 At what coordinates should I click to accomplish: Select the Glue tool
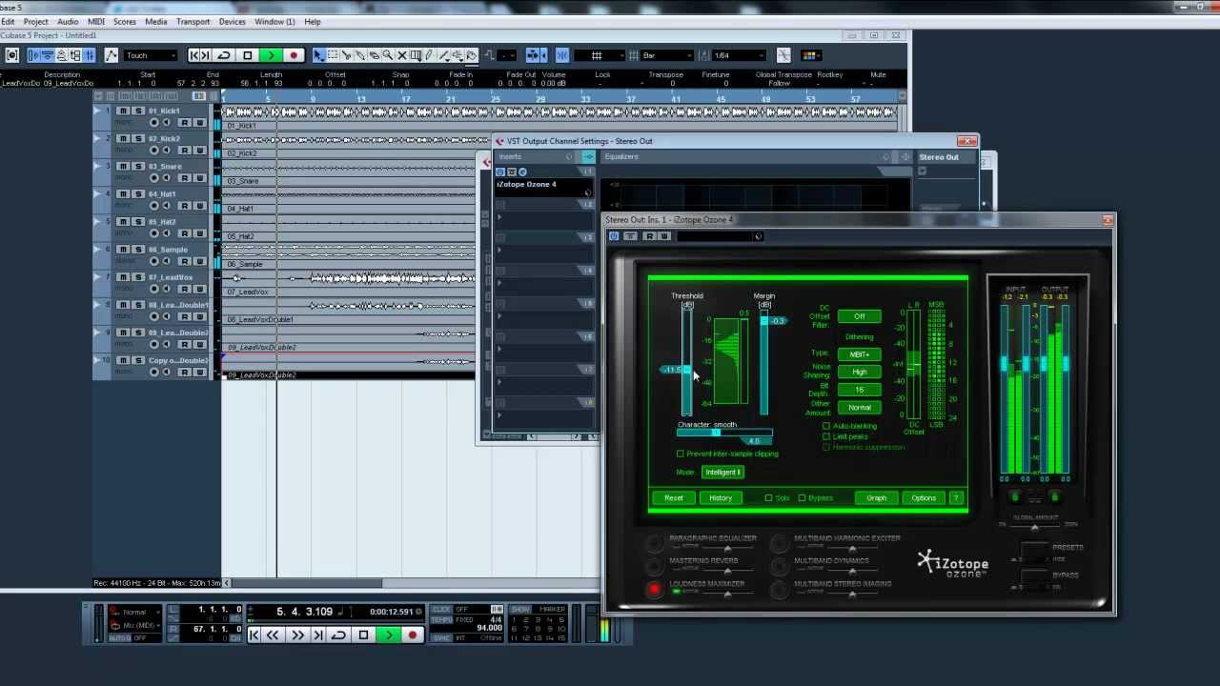[360, 55]
